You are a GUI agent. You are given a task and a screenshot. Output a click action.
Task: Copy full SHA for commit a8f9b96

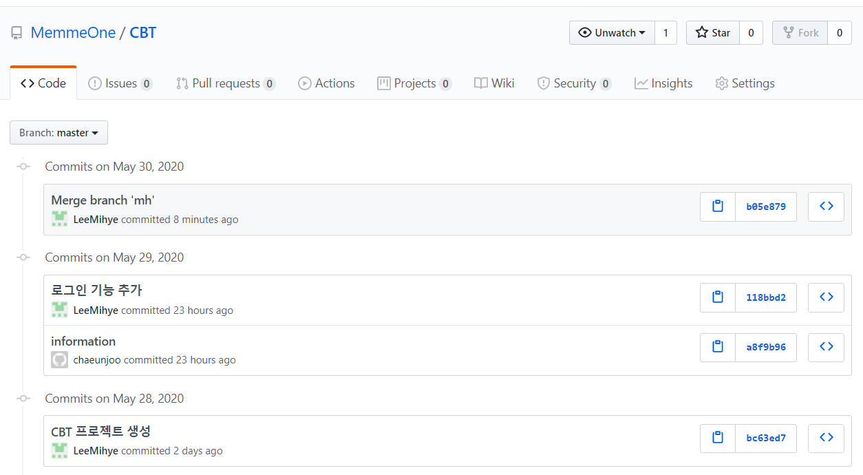[718, 347]
